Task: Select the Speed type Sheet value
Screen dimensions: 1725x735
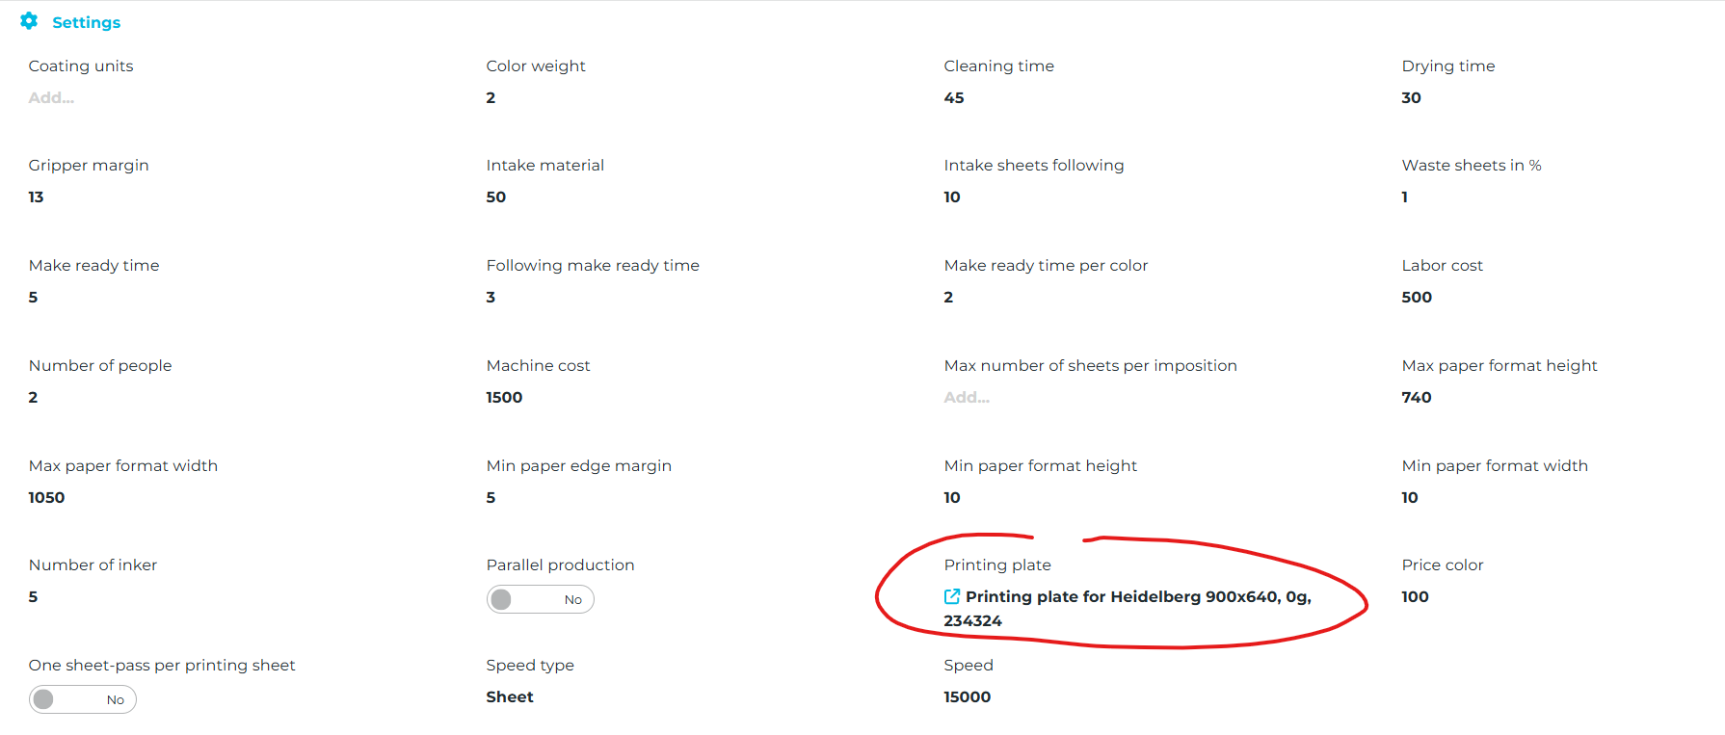Action: coord(510,696)
